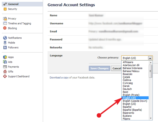Open Ads settings
Viewport: 158px width, 122px height.
coord(10,62)
